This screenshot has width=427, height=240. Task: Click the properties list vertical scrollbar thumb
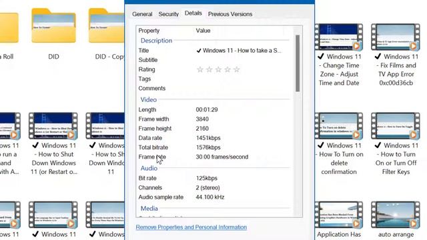[298, 63]
